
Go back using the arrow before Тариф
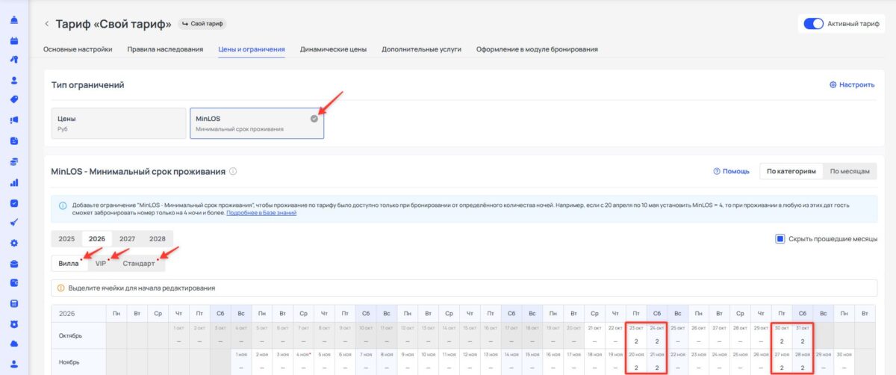point(47,24)
